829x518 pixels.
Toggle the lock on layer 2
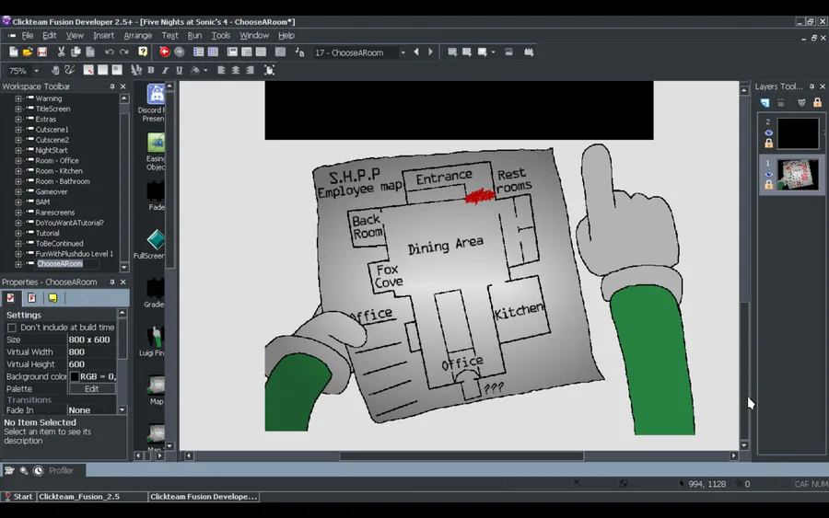point(769,144)
